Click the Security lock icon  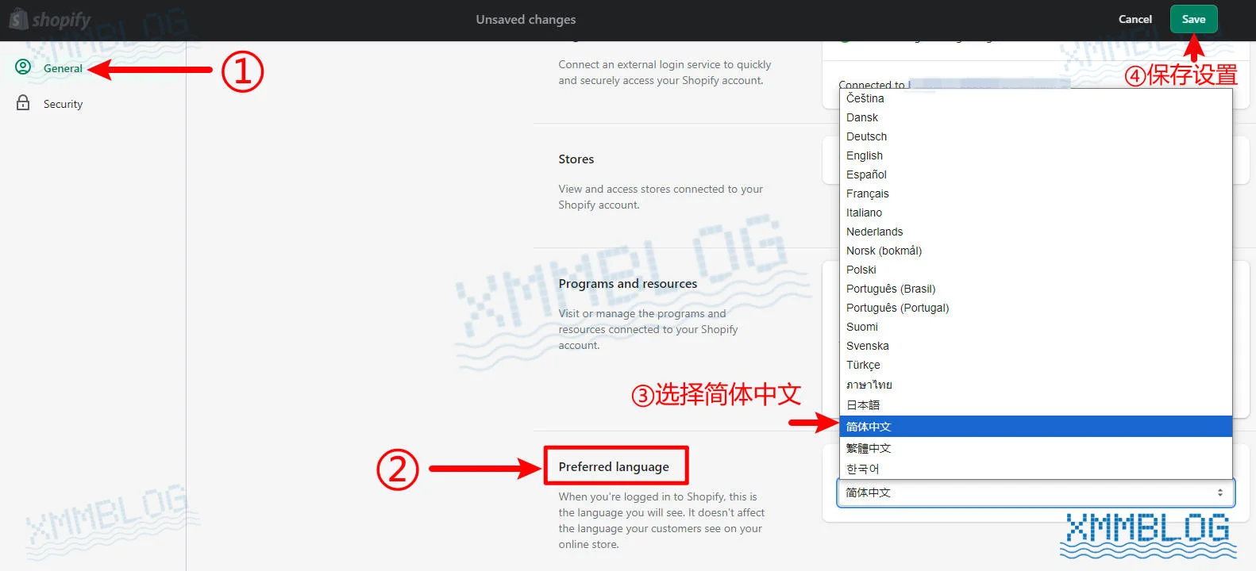[x=23, y=103]
